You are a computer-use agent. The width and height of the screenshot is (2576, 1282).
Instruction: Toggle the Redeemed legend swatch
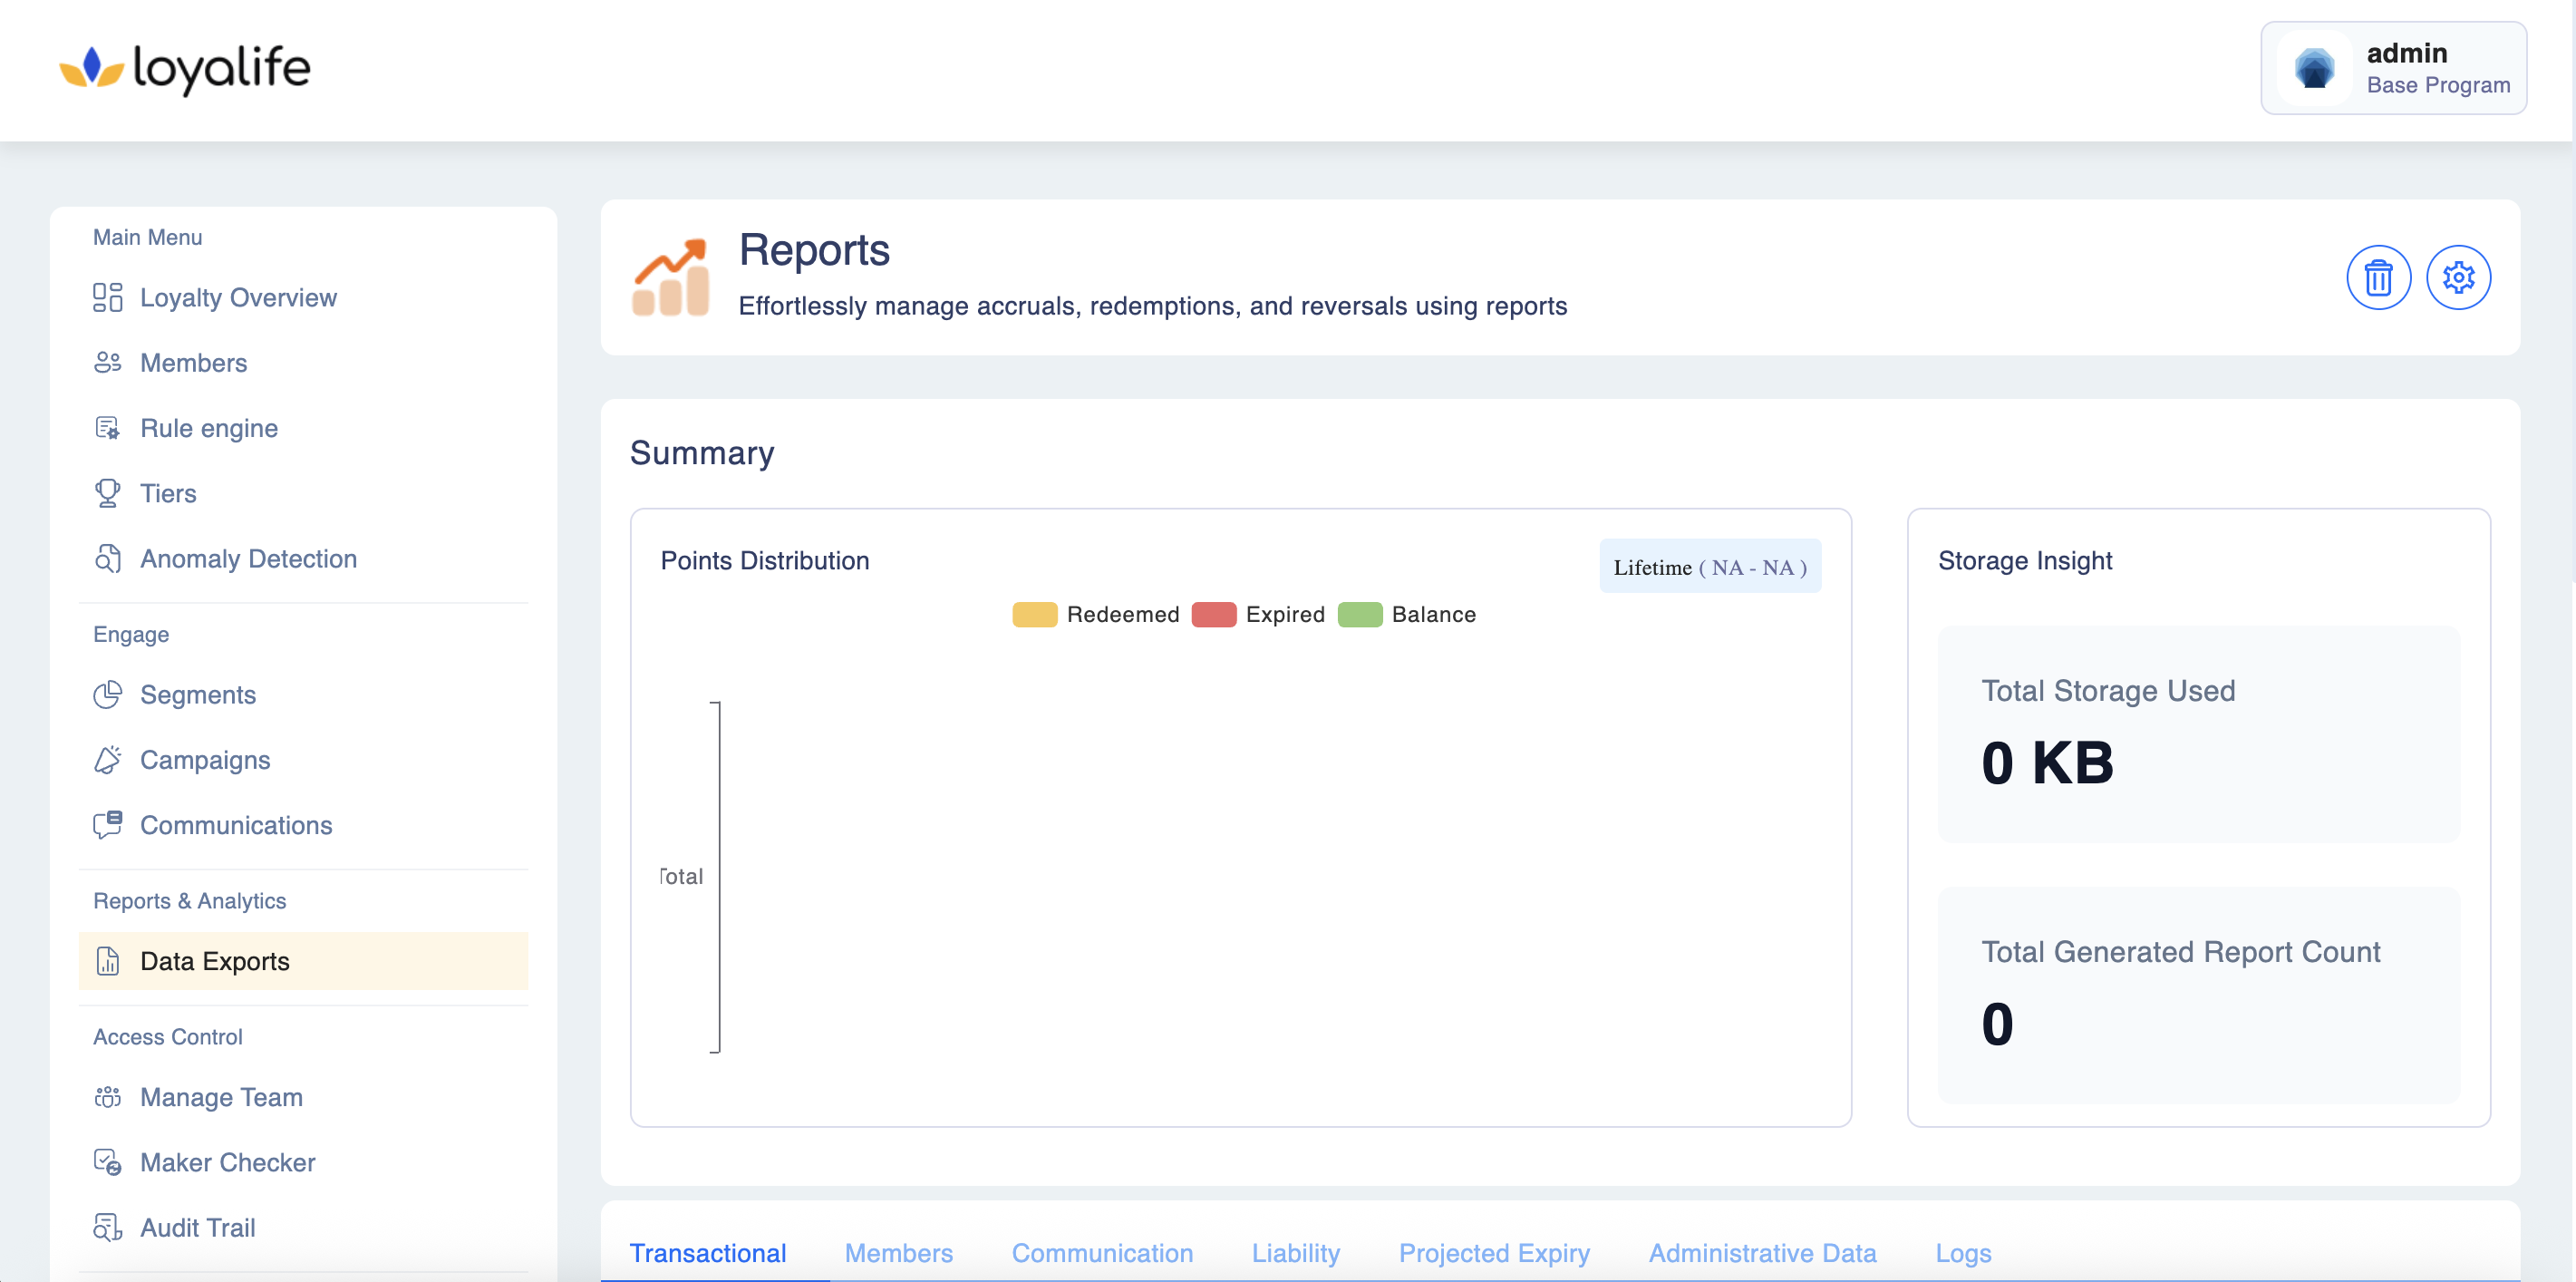1034,614
